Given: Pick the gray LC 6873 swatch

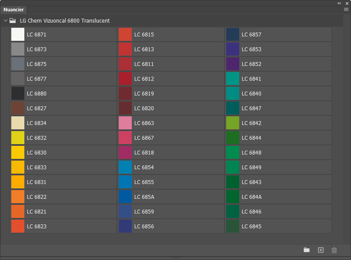Looking at the screenshot, I should click(18, 49).
